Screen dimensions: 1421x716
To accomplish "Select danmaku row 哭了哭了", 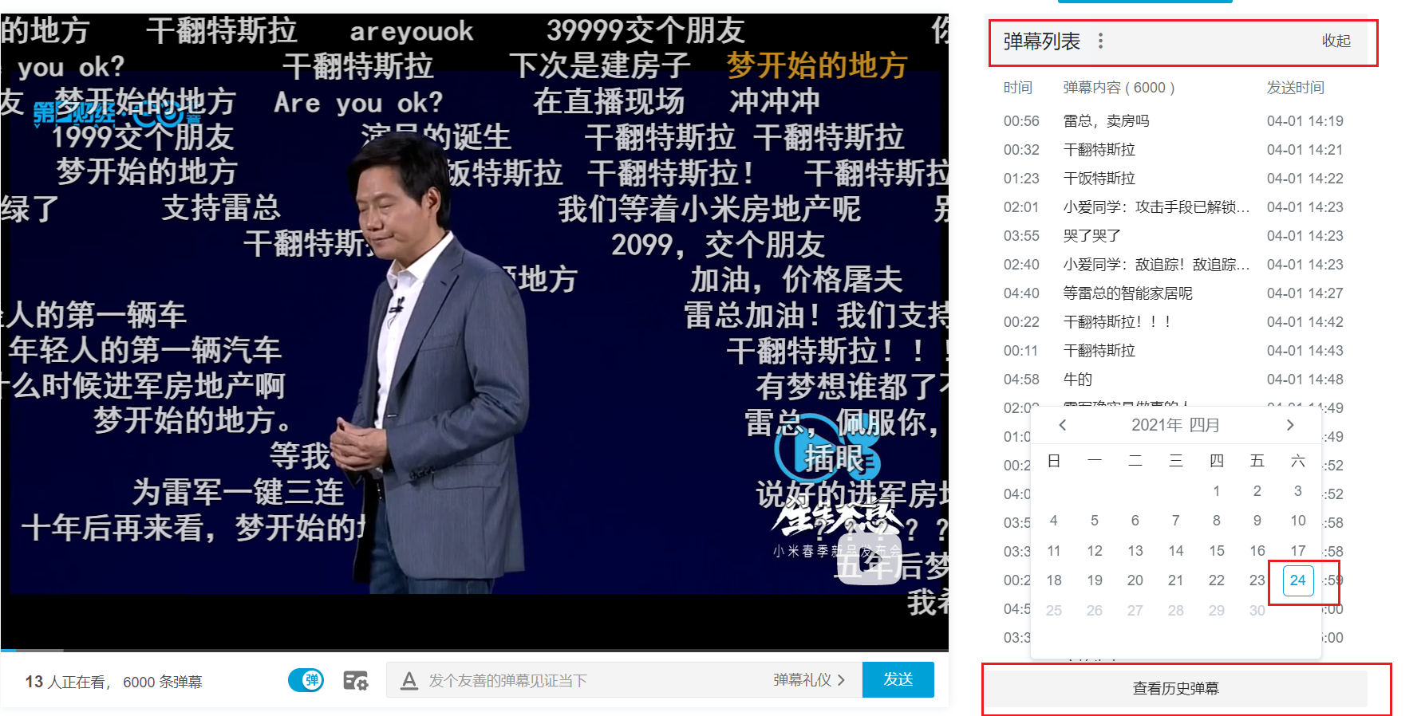I will 1175,236.
